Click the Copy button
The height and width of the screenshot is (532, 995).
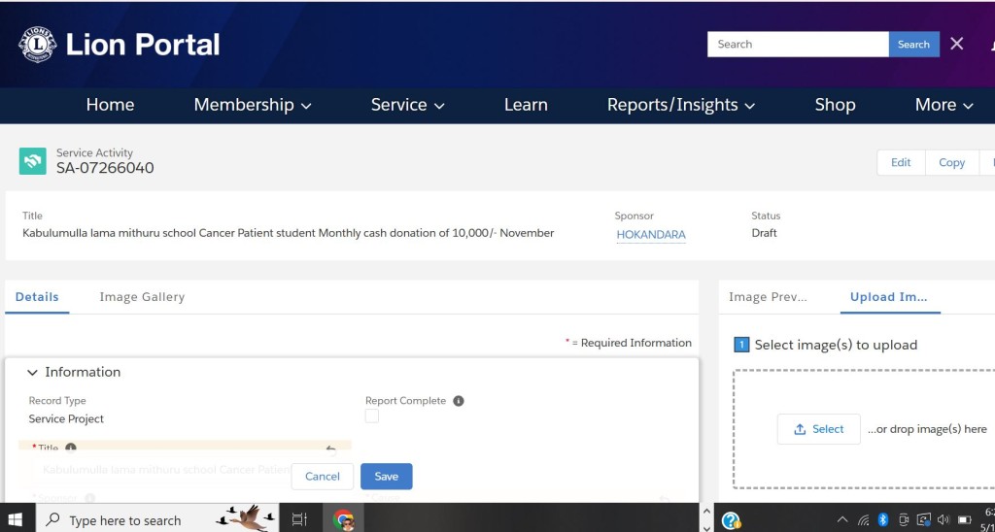(951, 162)
